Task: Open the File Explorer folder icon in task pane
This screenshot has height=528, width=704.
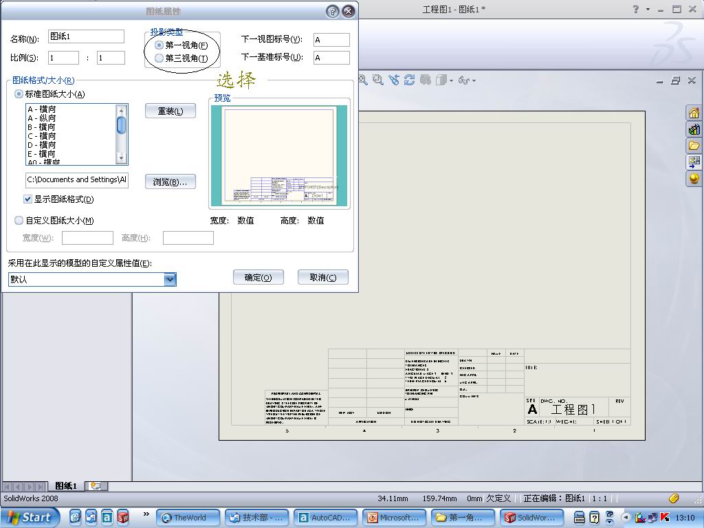Action: click(694, 146)
